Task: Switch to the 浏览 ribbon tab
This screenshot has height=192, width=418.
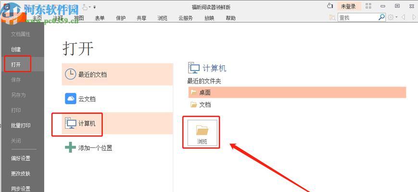Action: 163,18
